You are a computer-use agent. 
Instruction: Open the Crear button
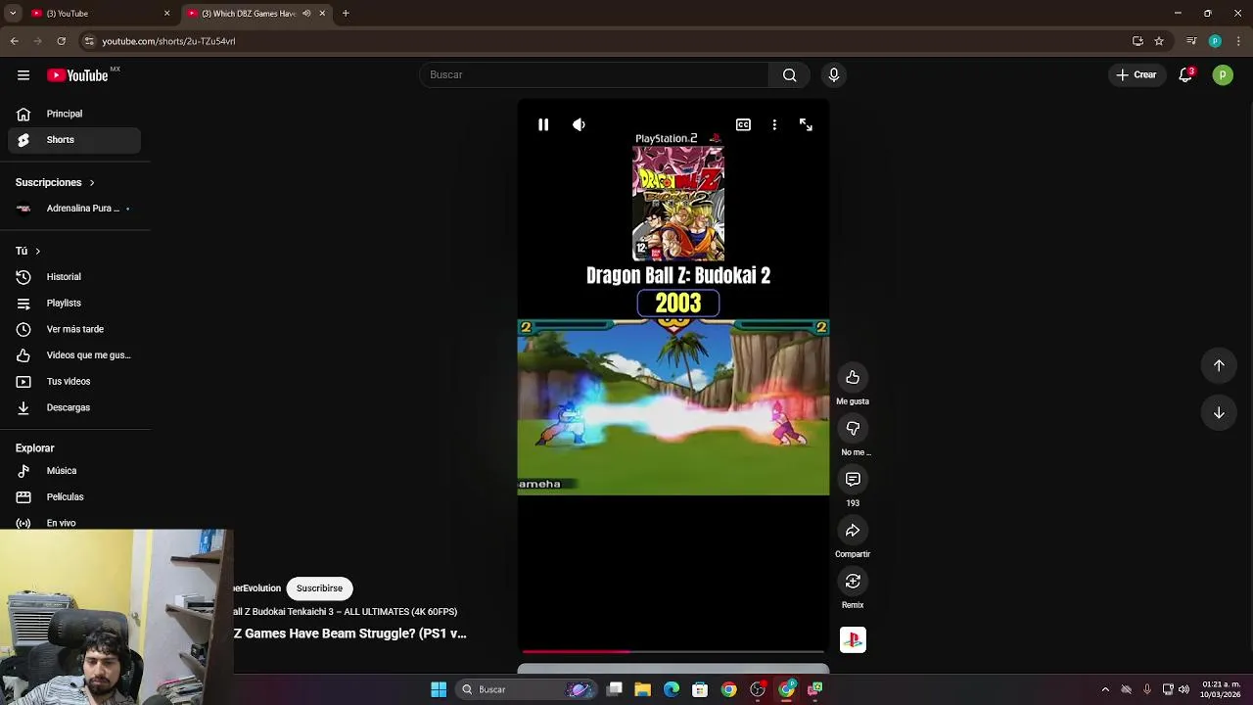click(x=1136, y=74)
